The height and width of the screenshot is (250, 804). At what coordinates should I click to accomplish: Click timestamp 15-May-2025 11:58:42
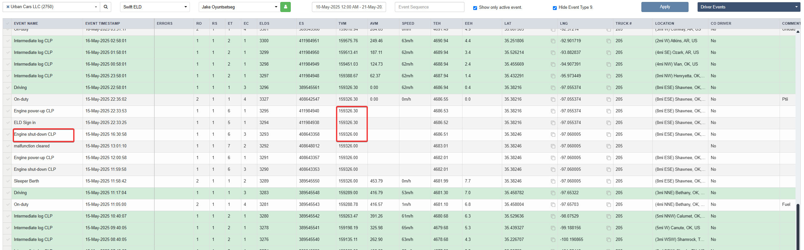tap(106, 181)
